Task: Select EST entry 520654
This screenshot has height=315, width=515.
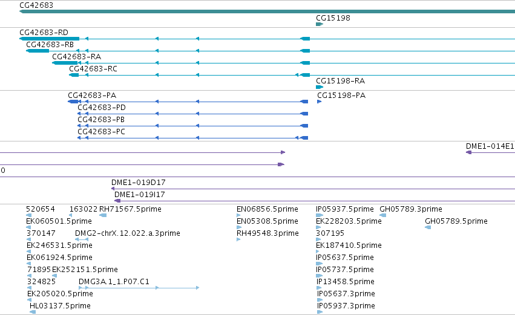Action: (41, 209)
